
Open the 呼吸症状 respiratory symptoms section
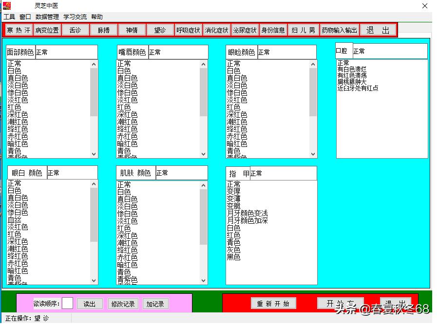coord(188,30)
